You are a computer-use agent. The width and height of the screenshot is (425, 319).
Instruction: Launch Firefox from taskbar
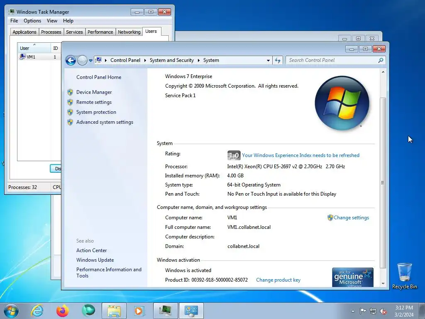tap(63, 311)
